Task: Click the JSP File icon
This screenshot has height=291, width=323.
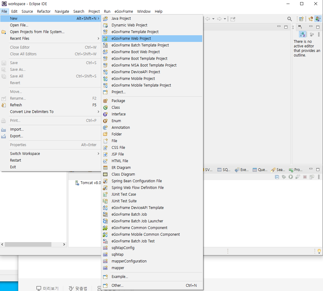Action: 105,154
